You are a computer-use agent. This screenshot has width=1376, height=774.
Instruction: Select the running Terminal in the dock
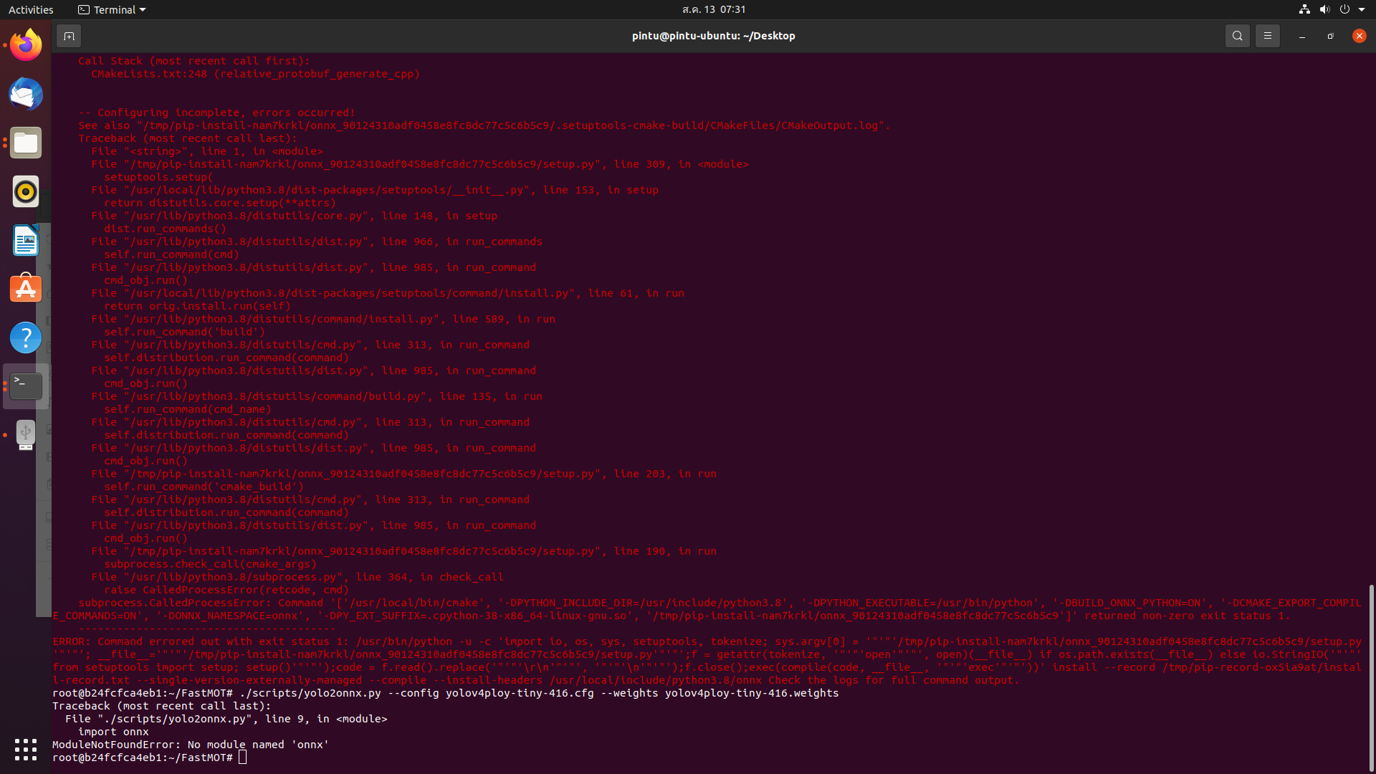[x=25, y=386]
